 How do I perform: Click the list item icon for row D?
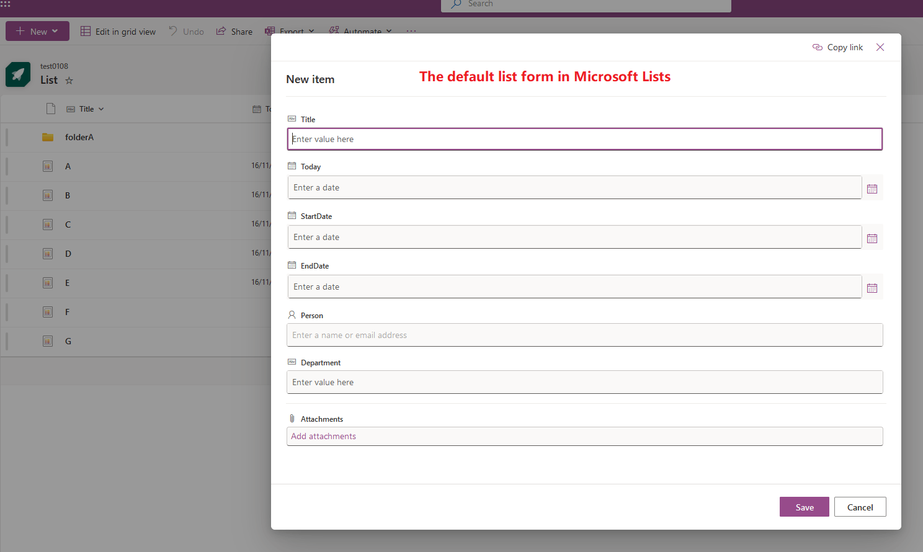pyautogui.click(x=48, y=254)
